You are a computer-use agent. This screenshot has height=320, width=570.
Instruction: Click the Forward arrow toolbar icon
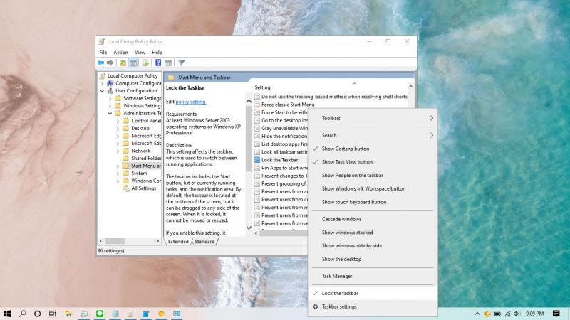[110, 63]
